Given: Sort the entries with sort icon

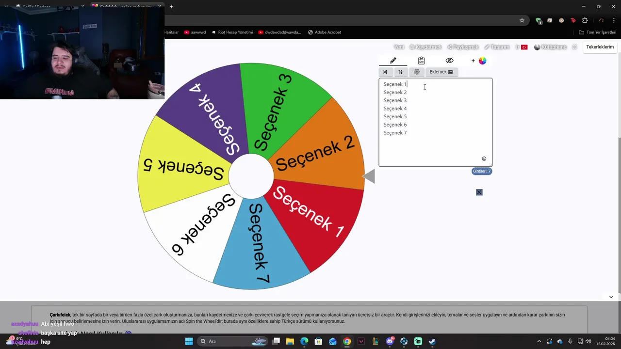Looking at the screenshot, I should (400, 72).
